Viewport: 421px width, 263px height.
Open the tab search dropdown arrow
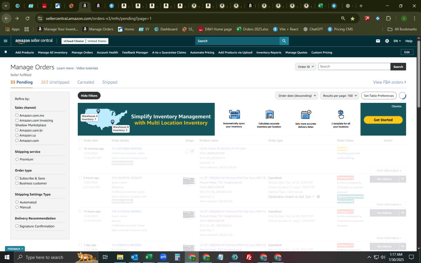point(6,6)
